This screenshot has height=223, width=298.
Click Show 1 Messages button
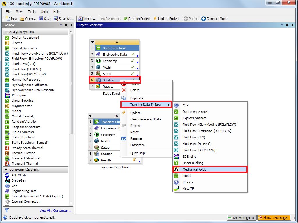tap(274, 218)
